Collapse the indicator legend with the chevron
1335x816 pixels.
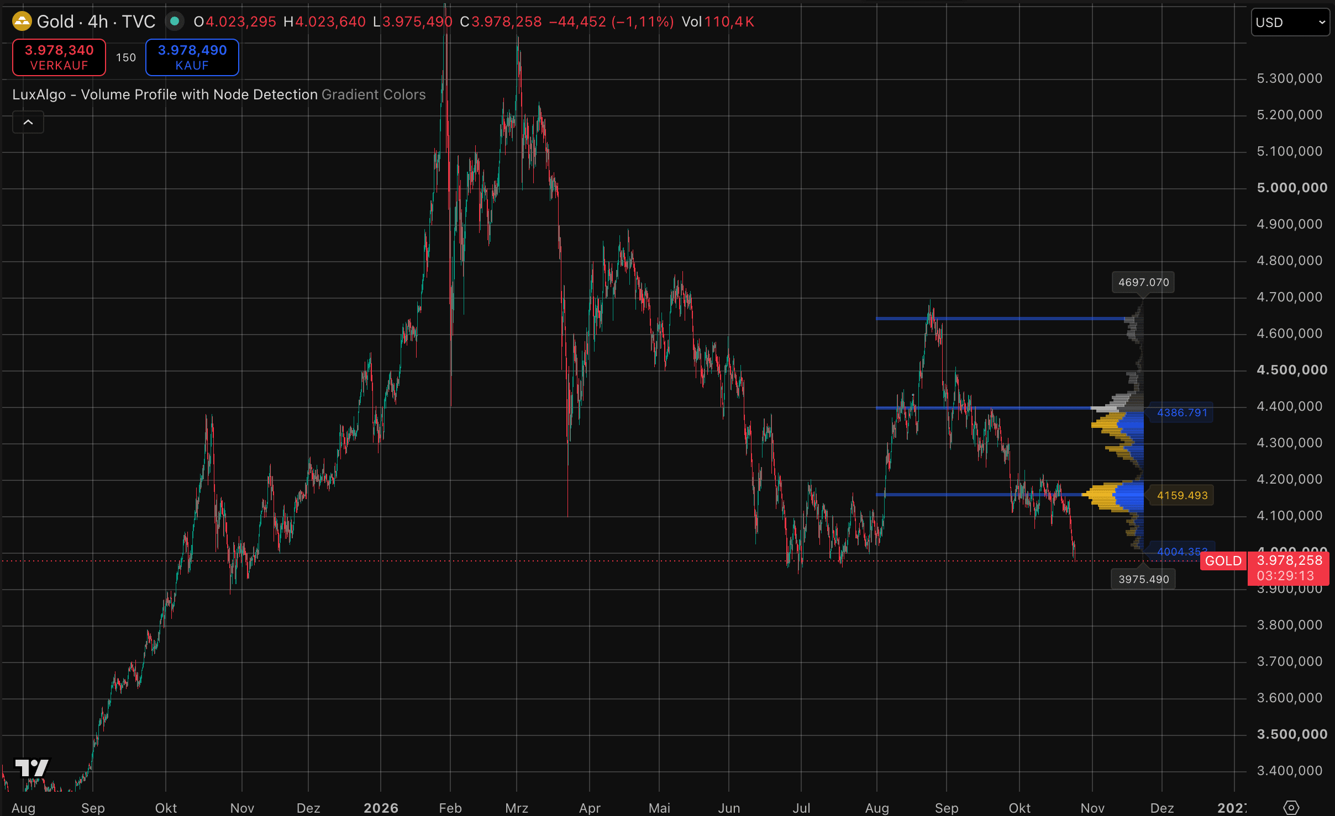(x=28, y=122)
